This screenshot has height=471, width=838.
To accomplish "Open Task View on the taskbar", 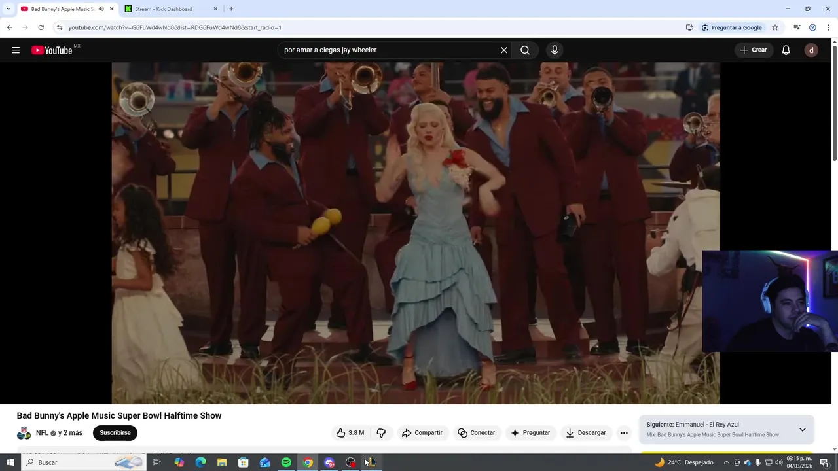I will 157,462.
